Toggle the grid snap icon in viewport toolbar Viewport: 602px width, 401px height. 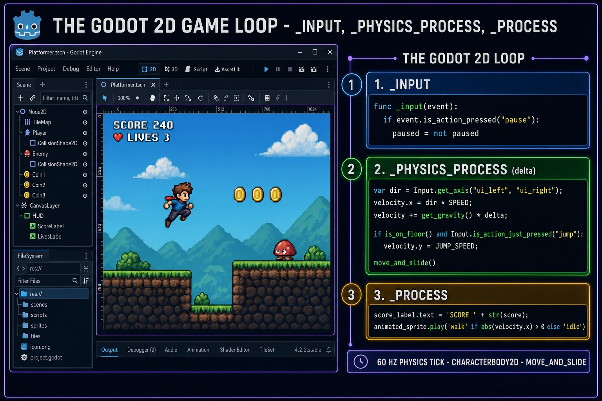pyautogui.click(x=267, y=98)
